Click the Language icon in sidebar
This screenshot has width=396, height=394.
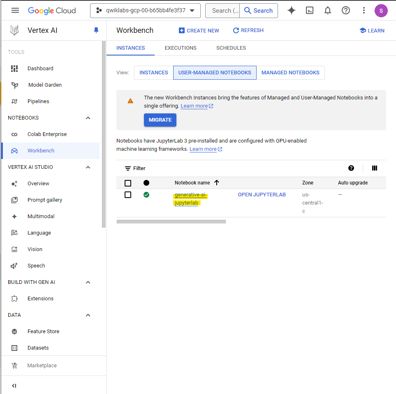click(x=14, y=233)
